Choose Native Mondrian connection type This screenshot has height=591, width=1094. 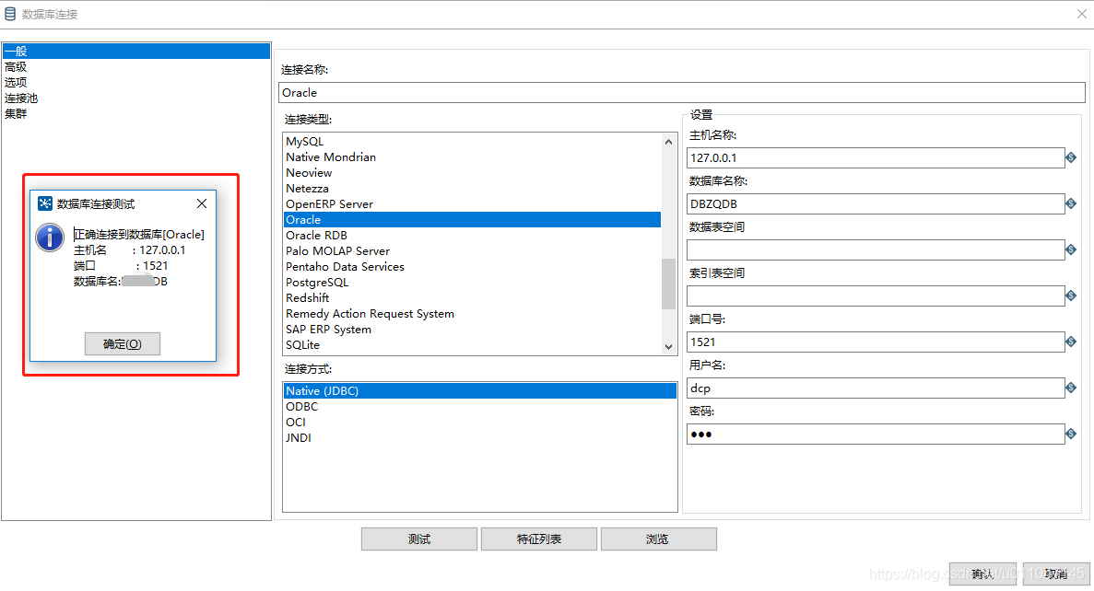tap(472, 156)
